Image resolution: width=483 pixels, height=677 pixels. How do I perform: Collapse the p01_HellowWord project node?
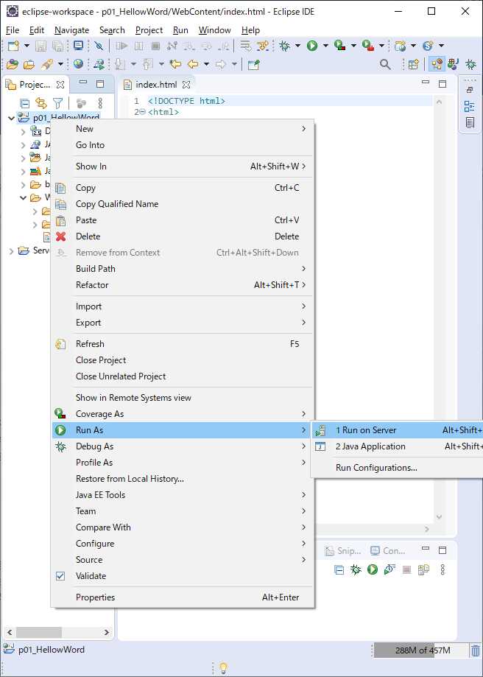click(12, 117)
